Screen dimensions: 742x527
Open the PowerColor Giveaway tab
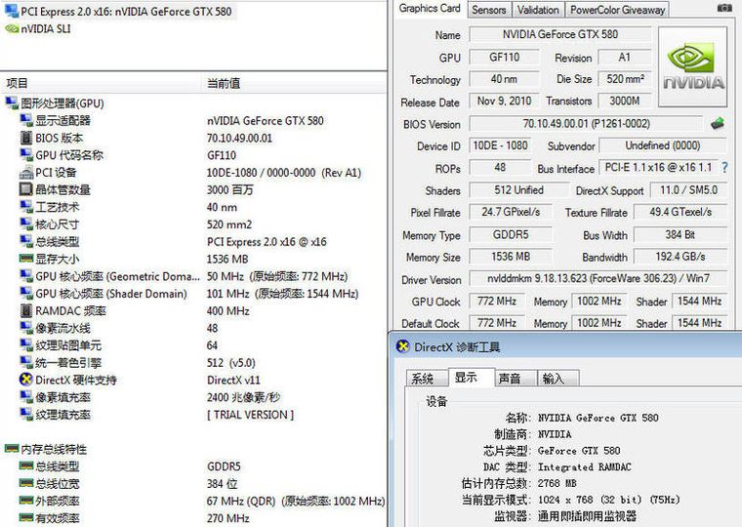[618, 10]
